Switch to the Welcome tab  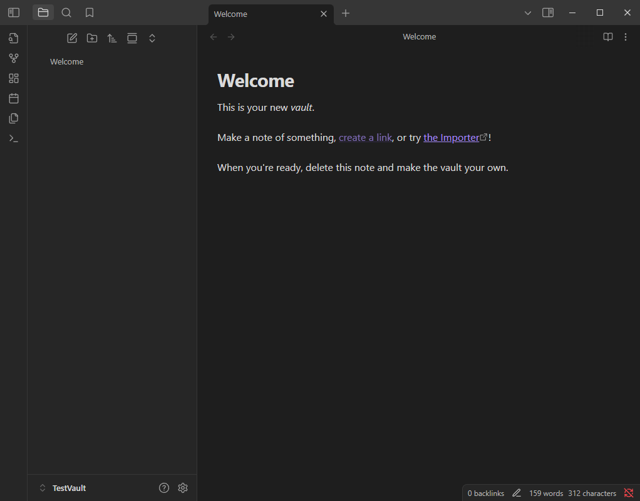tap(271, 14)
